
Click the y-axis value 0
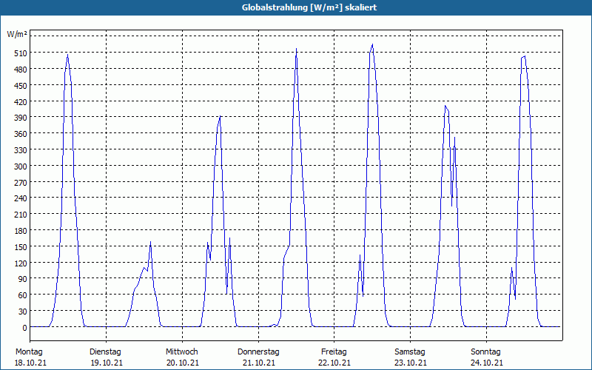click(x=25, y=328)
